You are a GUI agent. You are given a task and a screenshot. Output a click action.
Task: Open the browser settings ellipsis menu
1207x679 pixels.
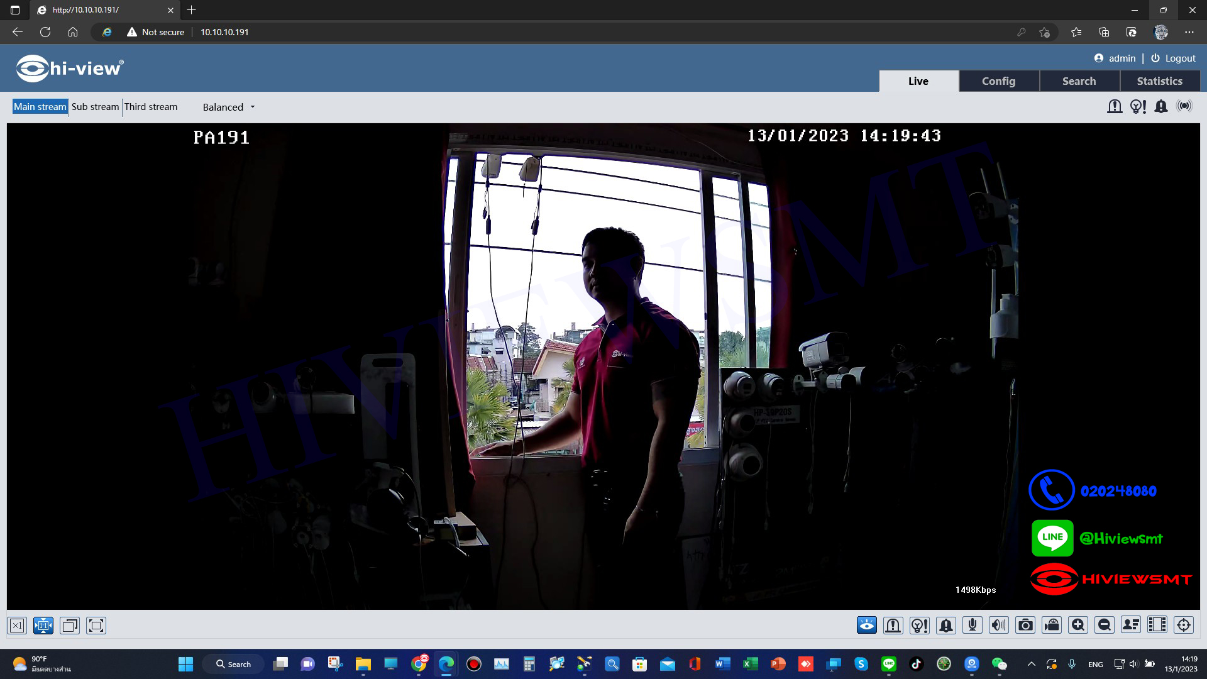tap(1189, 32)
